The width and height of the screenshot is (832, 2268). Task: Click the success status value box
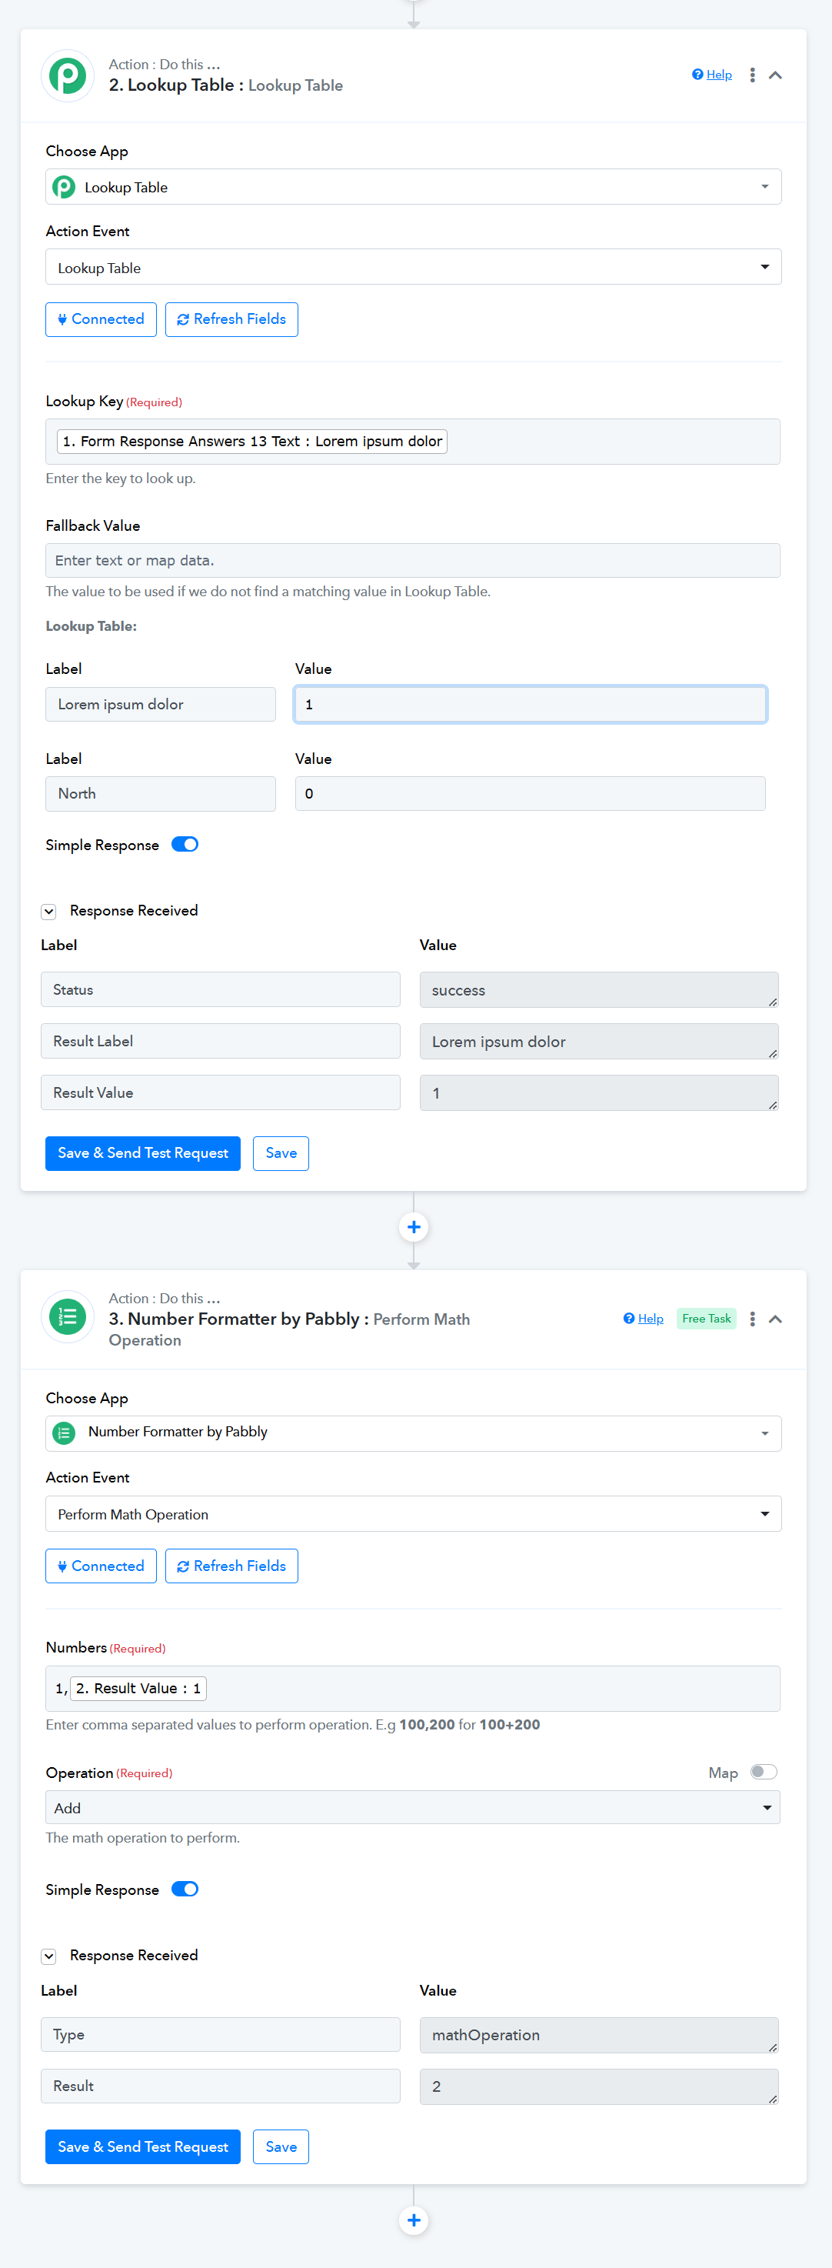599,989
